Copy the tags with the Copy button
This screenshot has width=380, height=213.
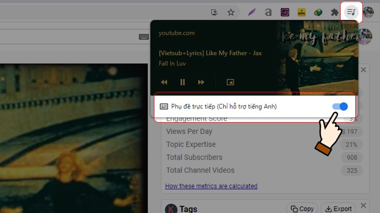coord(302,209)
